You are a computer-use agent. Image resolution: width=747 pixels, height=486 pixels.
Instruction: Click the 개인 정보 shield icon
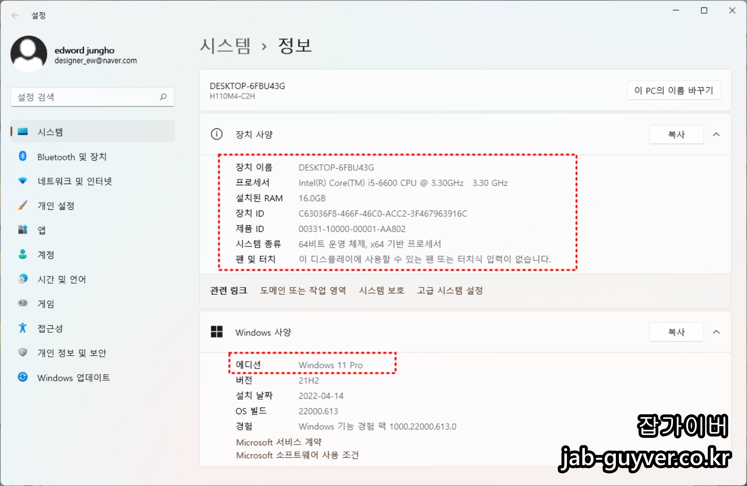click(x=23, y=352)
